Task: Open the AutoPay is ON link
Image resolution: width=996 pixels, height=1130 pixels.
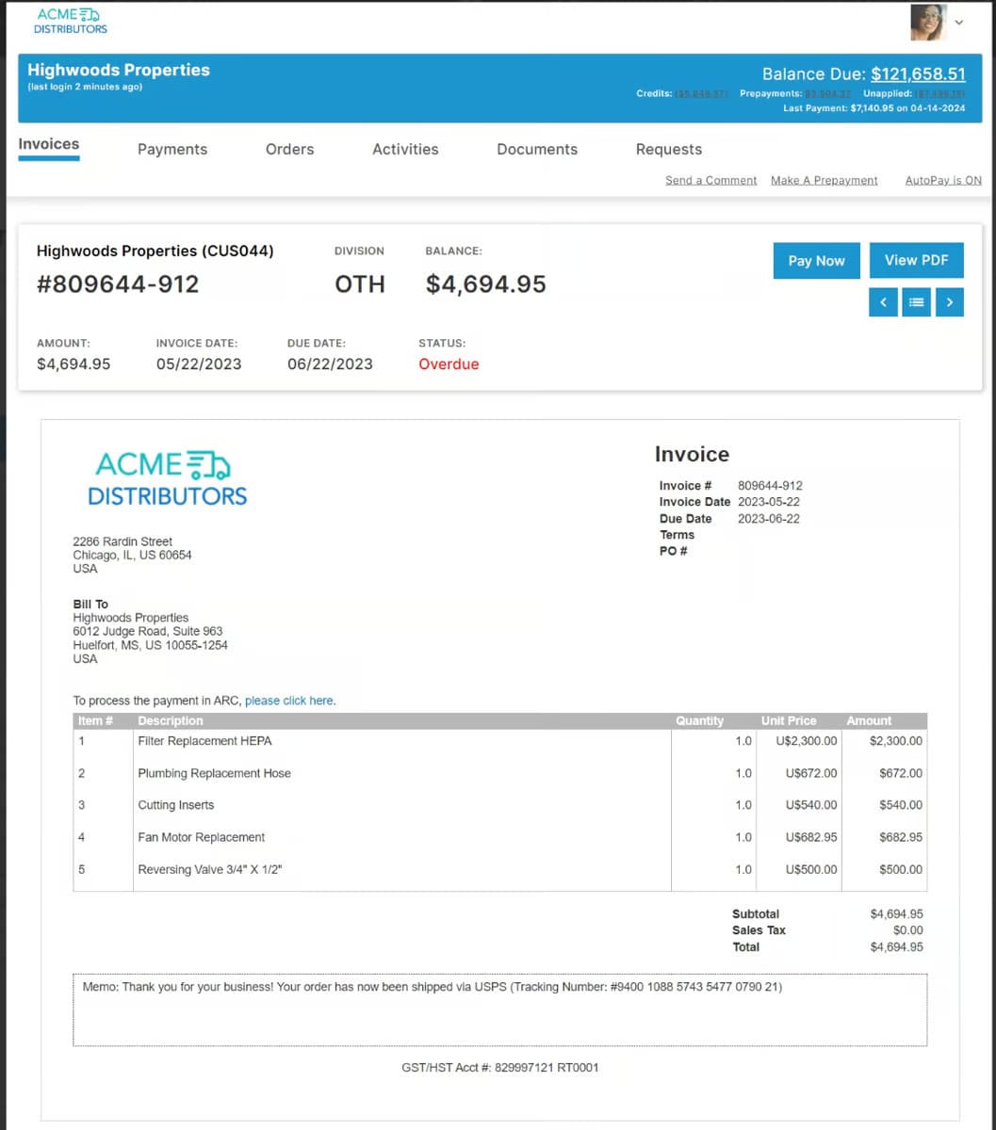Action: click(943, 180)
